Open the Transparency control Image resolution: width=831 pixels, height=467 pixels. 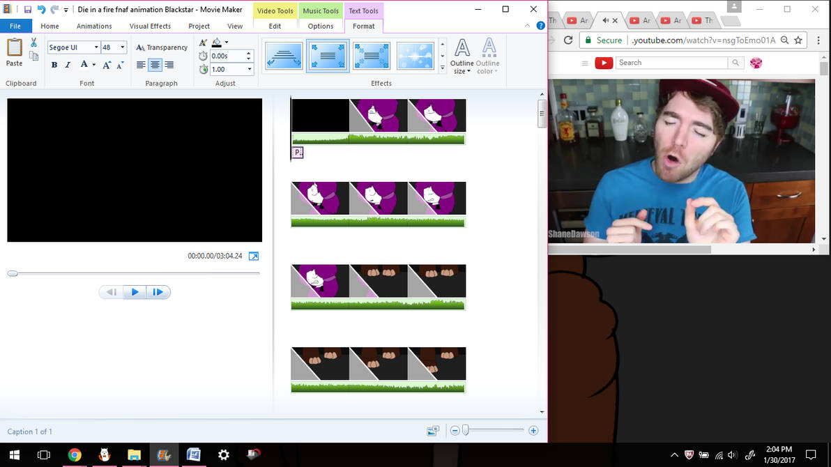pyautogui.click(x=162, y=47)
